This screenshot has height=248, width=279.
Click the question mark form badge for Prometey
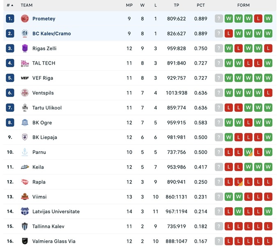[x=219, y=19]
